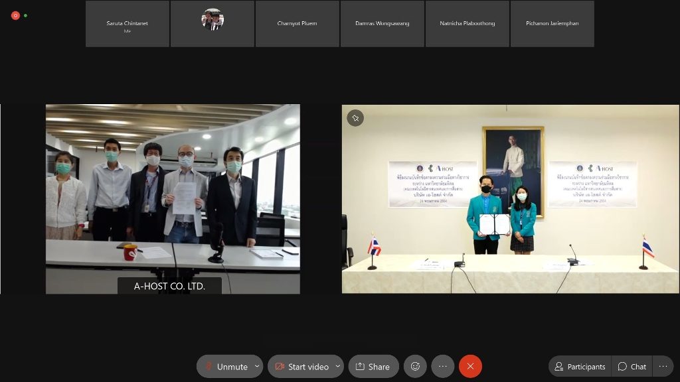This screenshot has height=382, width=680.
Task: Open the emoji reactions icon
Action: click(415, 366)
